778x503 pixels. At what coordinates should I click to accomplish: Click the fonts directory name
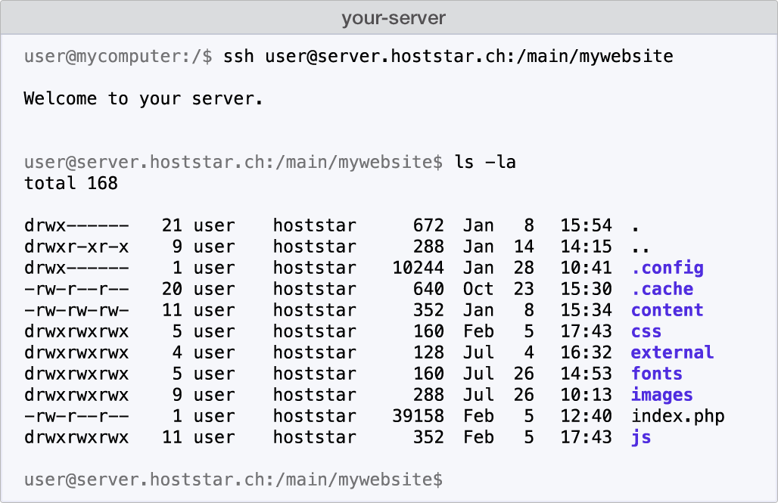657,374
